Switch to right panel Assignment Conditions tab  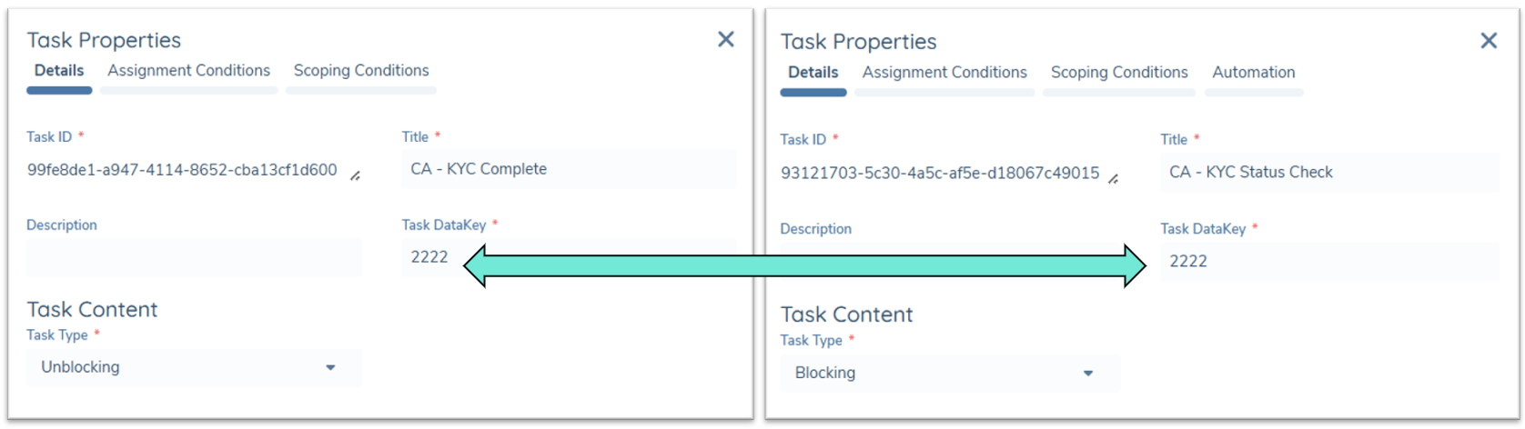pos(944,73)
